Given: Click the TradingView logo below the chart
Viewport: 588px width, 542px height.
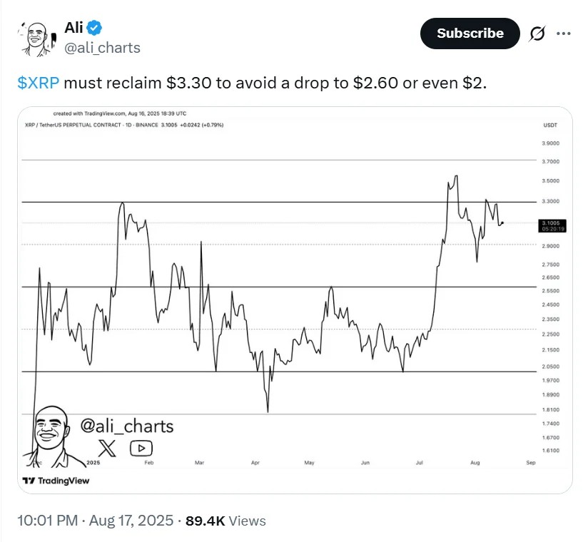Looking at the screenshot, I should [55, 481].
